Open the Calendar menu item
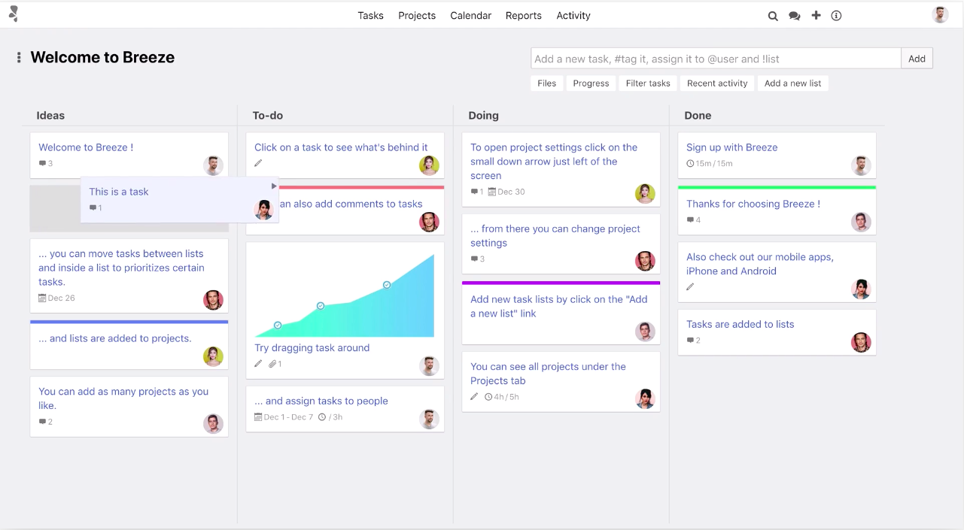 [x=470, y=16]
